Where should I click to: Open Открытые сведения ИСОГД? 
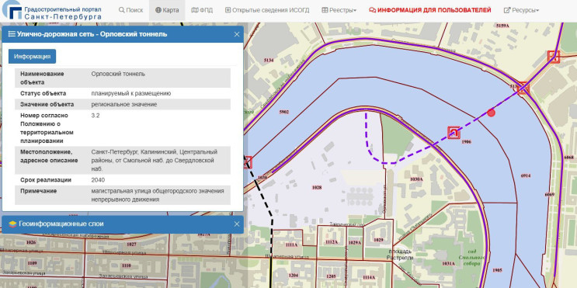pyautogui.click(x=267, y=10)
